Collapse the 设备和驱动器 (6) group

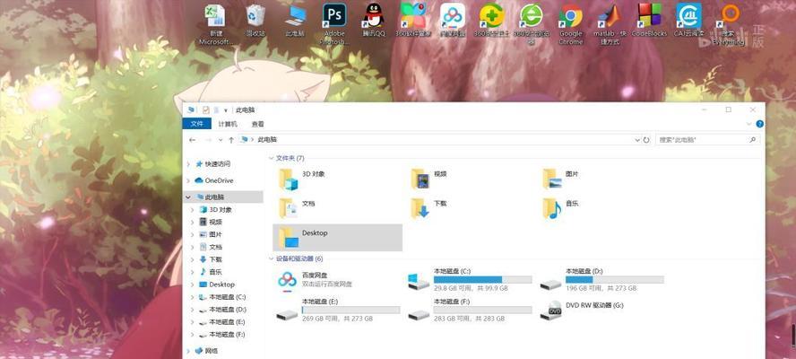pos(271,258)
